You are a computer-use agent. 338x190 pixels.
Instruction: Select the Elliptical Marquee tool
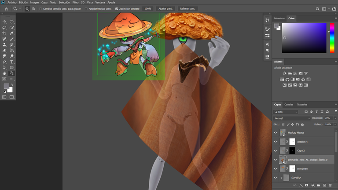pyautogui.click(x=11, y=22)
